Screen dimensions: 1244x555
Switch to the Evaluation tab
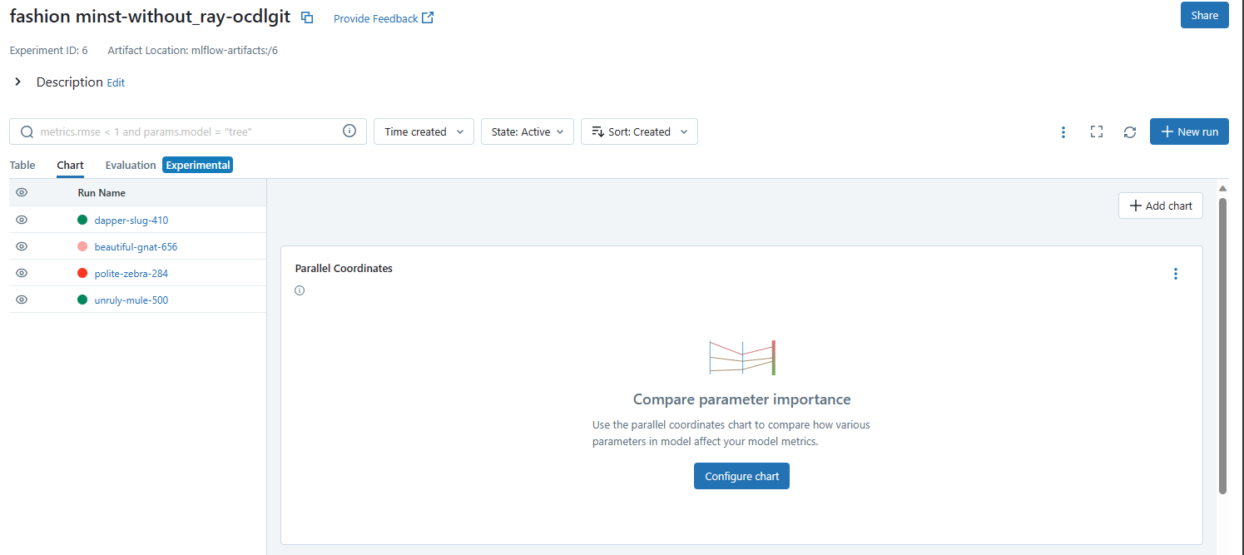tap(131, 165)
